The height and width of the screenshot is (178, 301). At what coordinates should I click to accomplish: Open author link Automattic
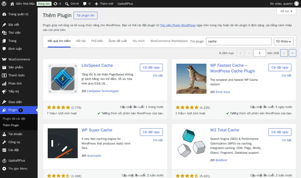click(x=94, y=156)
